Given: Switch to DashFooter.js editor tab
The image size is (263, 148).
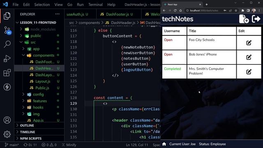Looking at the screenshot, I should [x=119, y=14].
